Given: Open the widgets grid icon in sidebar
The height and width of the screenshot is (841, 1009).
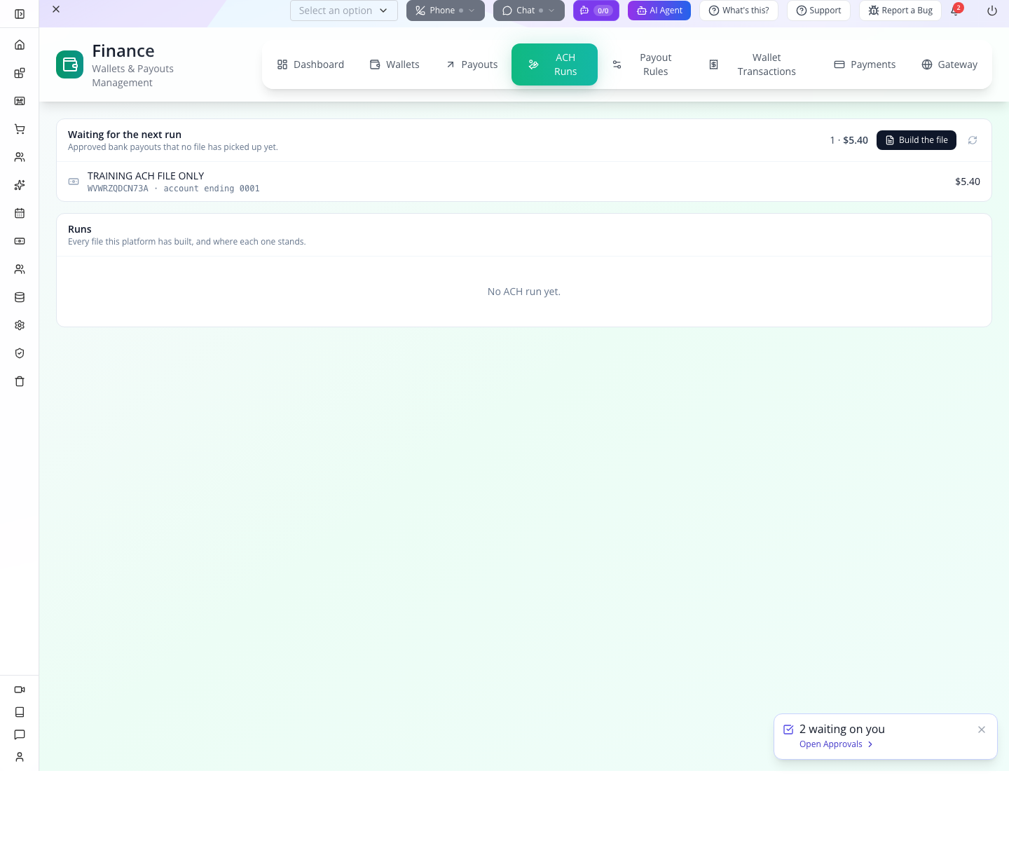Looking at the screenshot, I should tap(20, 73).
